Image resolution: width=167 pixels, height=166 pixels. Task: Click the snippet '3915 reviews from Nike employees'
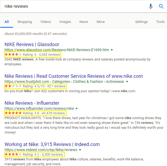[74, 161]
